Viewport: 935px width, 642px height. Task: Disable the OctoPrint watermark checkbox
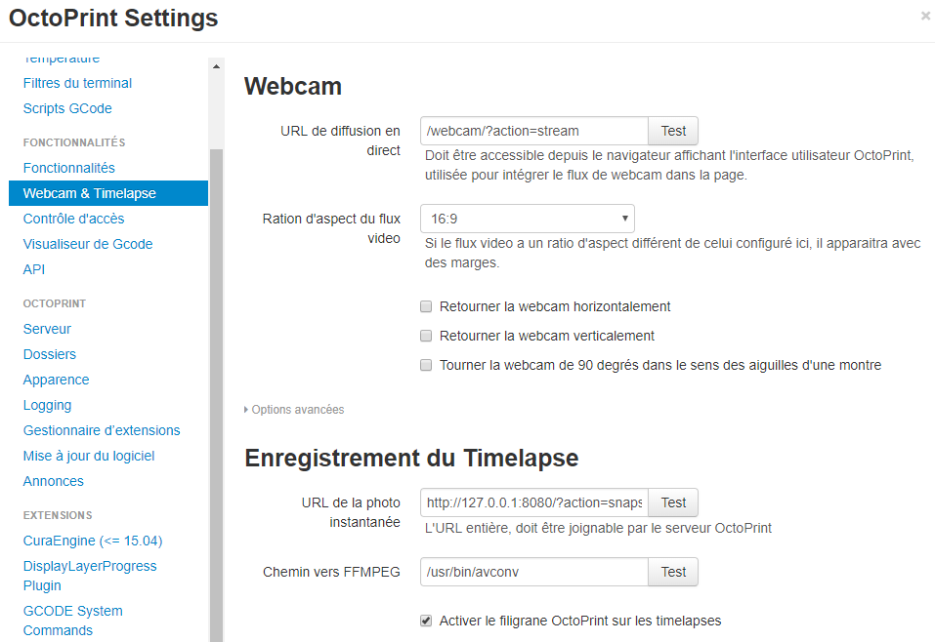(426, 621)
